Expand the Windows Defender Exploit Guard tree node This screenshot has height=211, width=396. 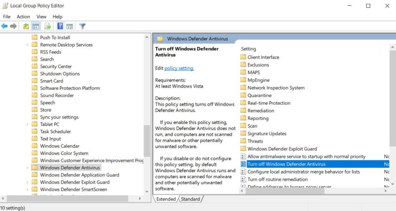point(27,182)
